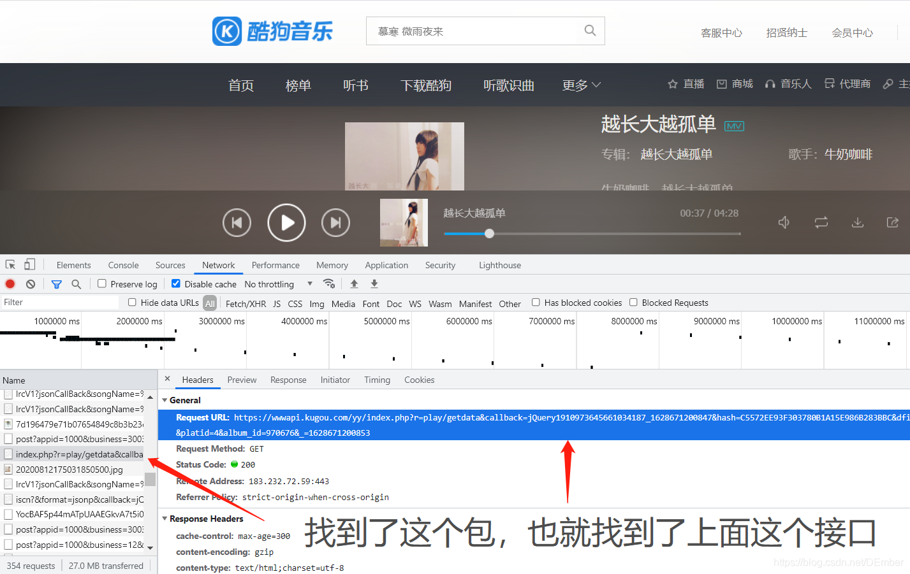Open the Response tab of the request
This screenshot has height=574, width=910.
click(288, 380)
